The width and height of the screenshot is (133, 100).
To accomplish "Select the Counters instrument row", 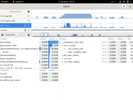I will (x=16, y=30).
